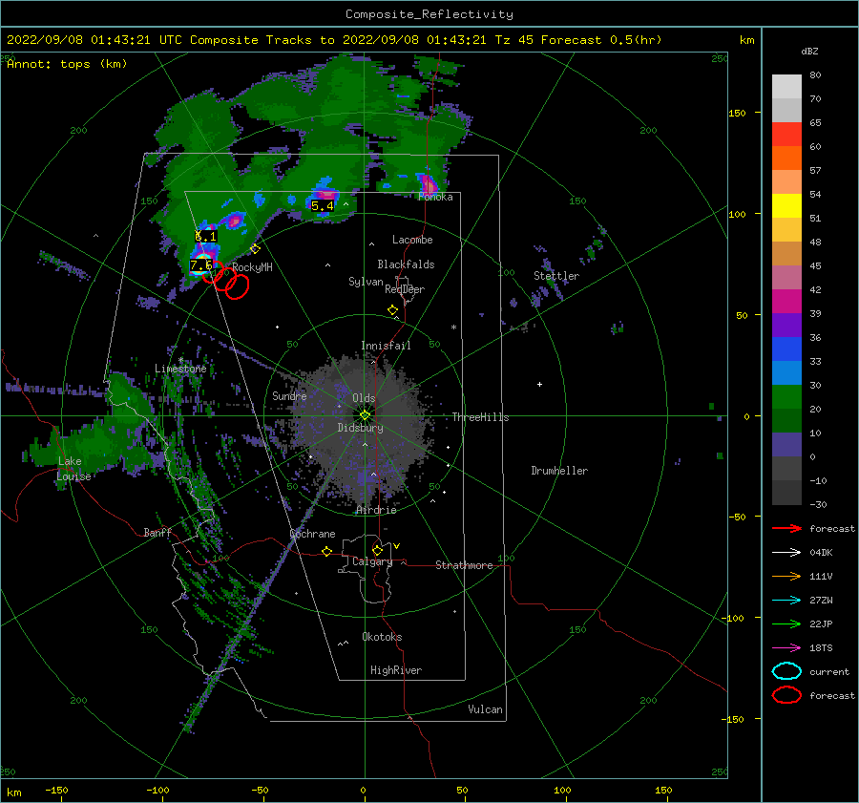This screenshot has height=803, width=859.
Task: Click the Sylvan label
Action: click(x=366, y=282)
